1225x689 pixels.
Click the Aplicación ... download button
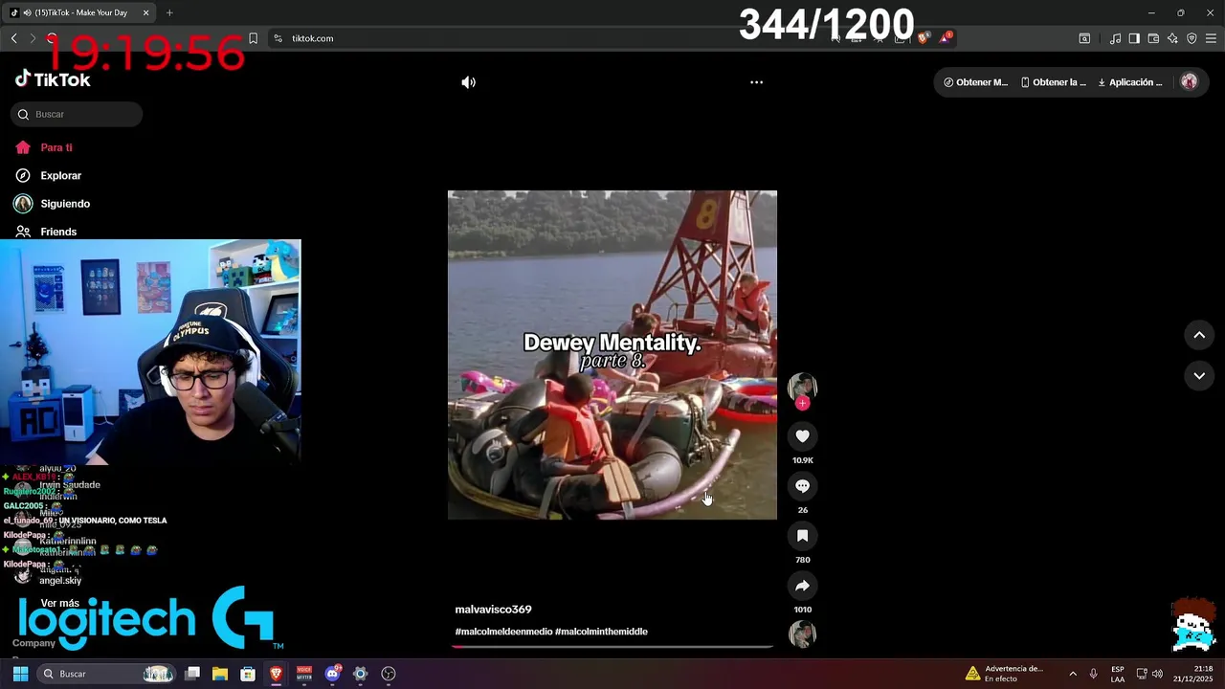pos(1130,82)
